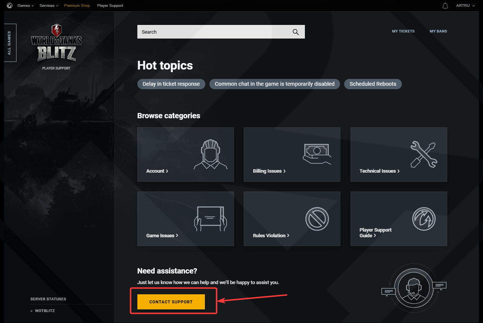Click the Billing Issues money icon
Viewport: 483px width, 323px height.
(x=317, y=154)
